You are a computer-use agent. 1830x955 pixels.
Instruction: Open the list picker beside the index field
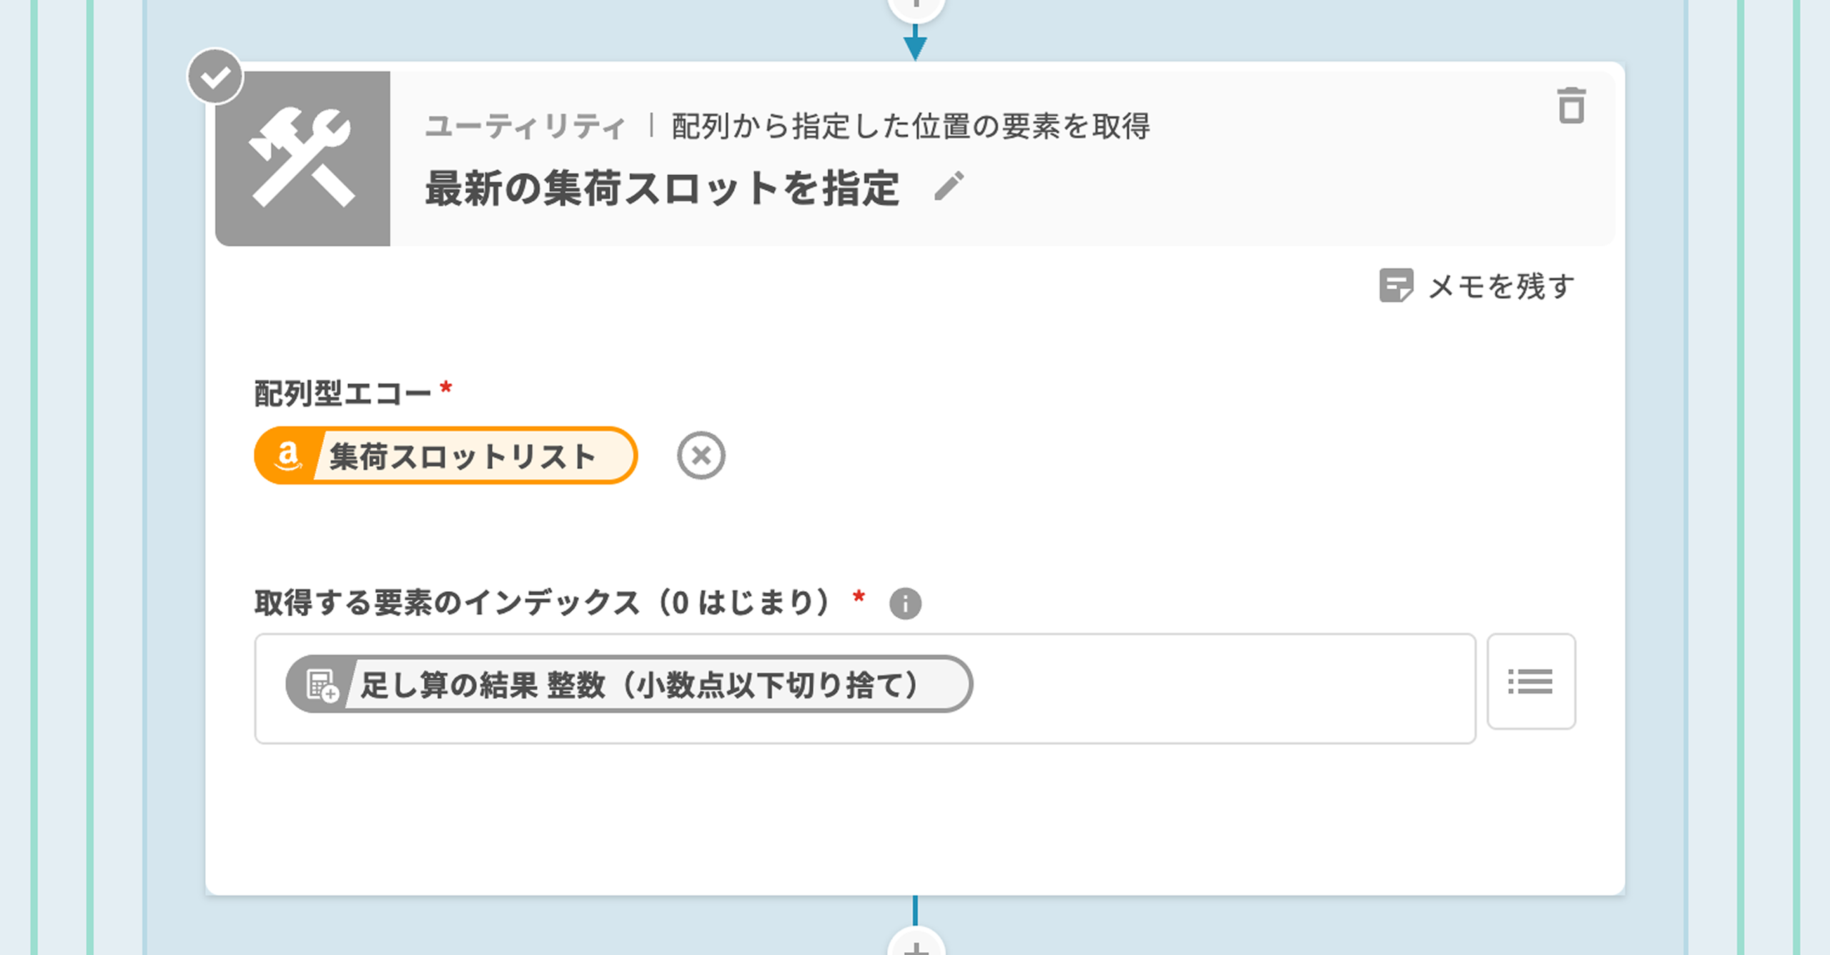click(1530, 681)
